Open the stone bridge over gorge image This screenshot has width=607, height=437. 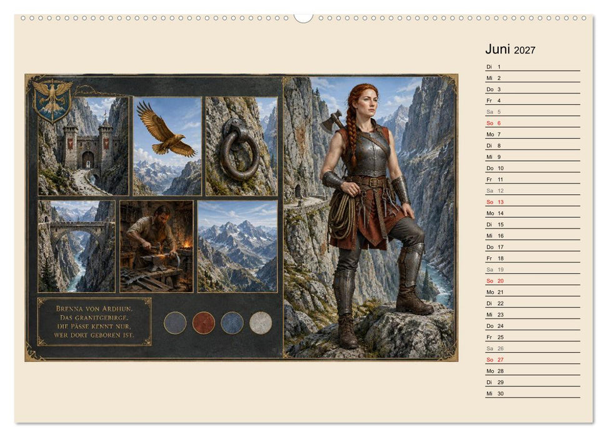pyautogui.click(x=77, y=246)
